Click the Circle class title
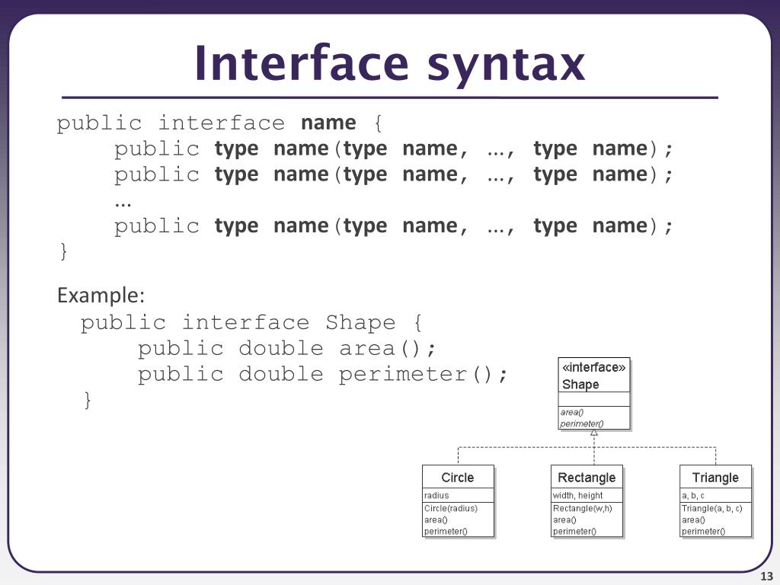The width and height of the screenshot is (780, 585). [x=458, y=478]
